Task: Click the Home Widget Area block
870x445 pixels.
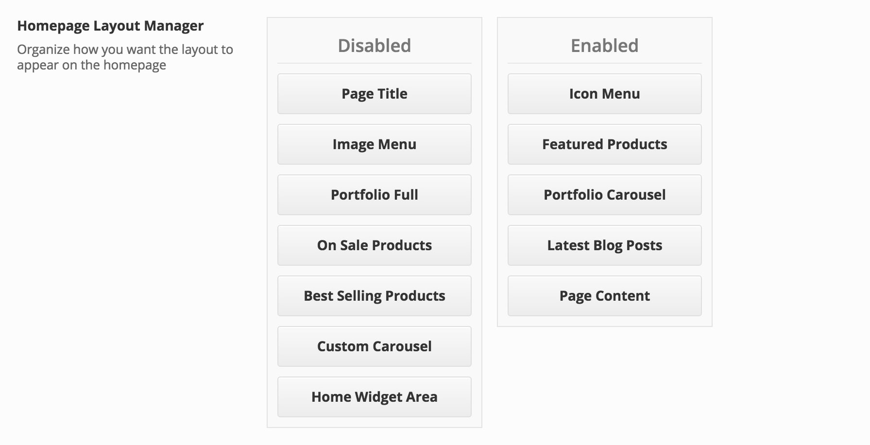Action: [374, 397]
